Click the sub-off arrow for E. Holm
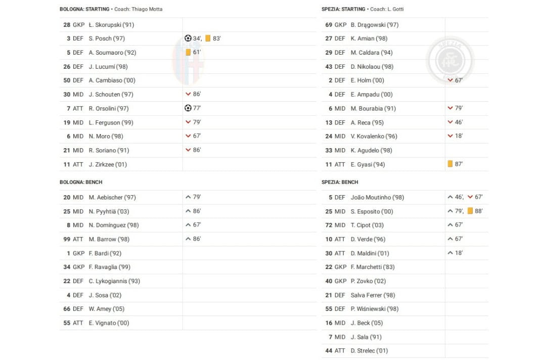Image resolution: width=540 pixels, height=360 pixels. click(450, 80)
